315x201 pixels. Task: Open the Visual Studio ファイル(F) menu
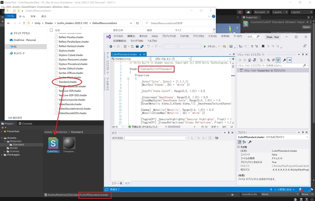[x=118, y=36]
